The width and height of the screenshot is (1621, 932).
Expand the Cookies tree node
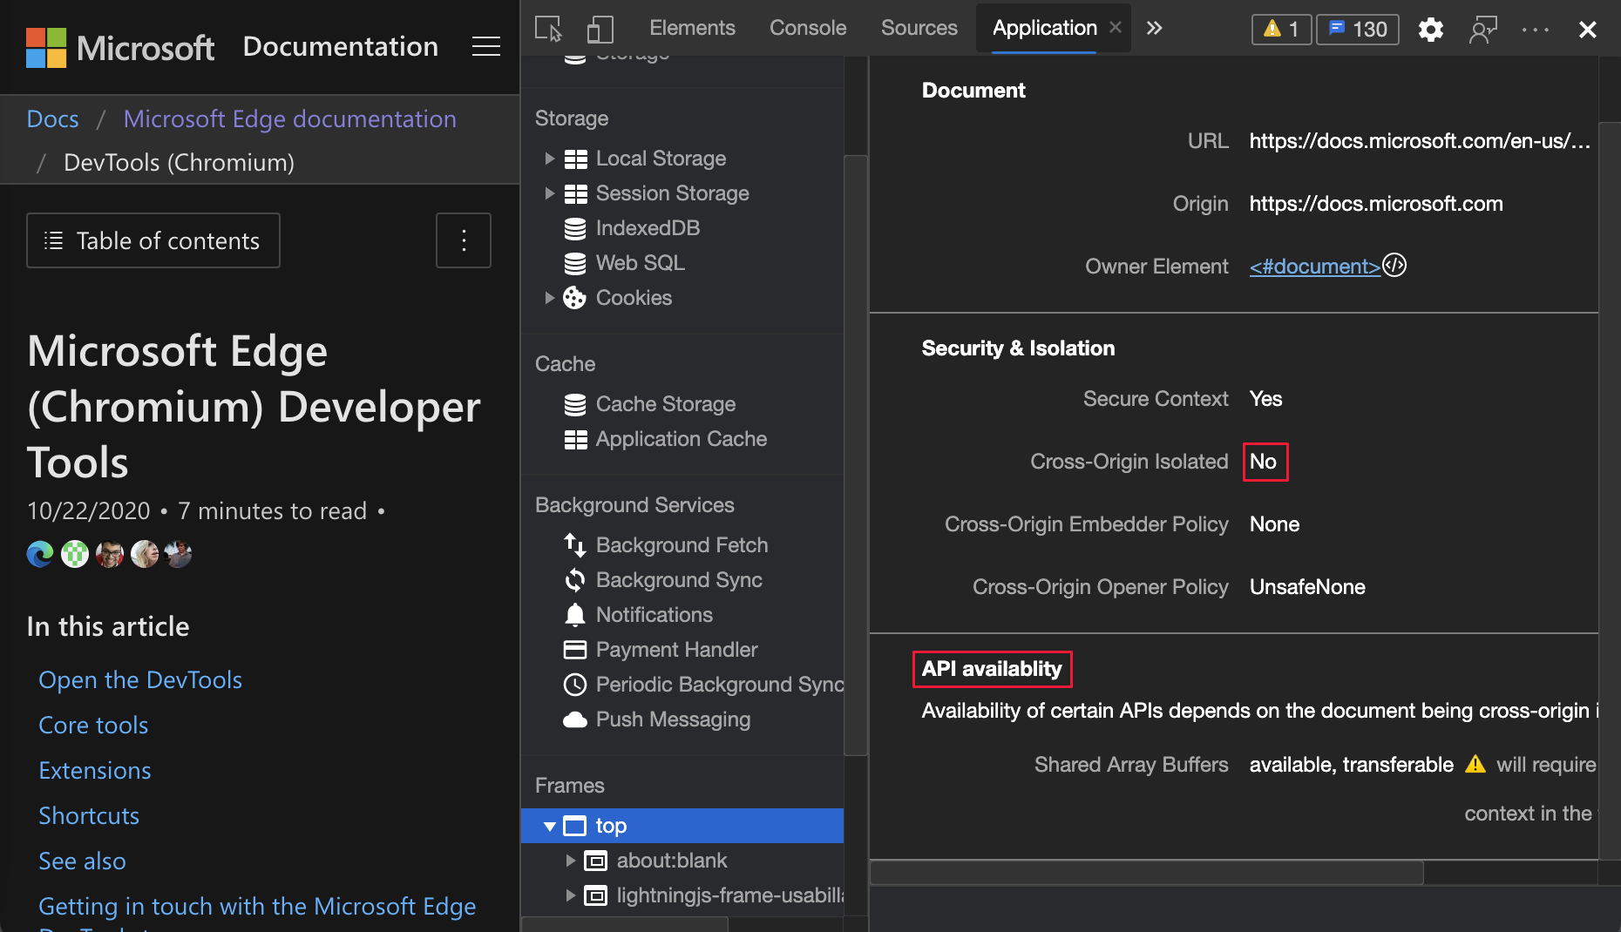point(549,298)
